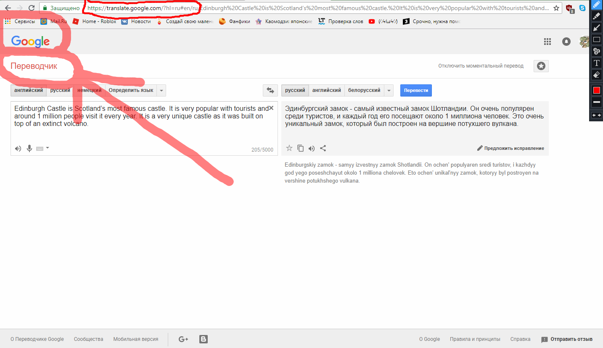
Task: Choose английский as the target language
Action: point(326,90)
